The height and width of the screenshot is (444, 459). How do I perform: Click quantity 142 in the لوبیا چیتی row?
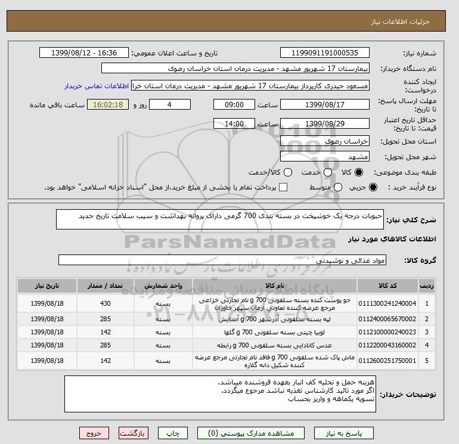click(105, 332)
